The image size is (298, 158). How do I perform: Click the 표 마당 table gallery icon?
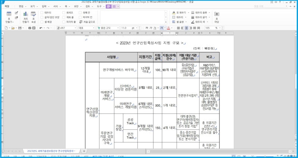click(x=217, y=14)
